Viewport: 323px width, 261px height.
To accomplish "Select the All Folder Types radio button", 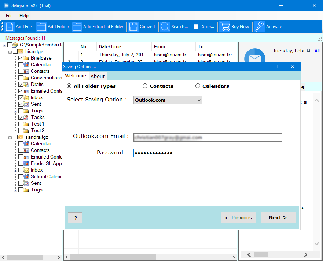I will pyautogui.click(x=69, y=86).
